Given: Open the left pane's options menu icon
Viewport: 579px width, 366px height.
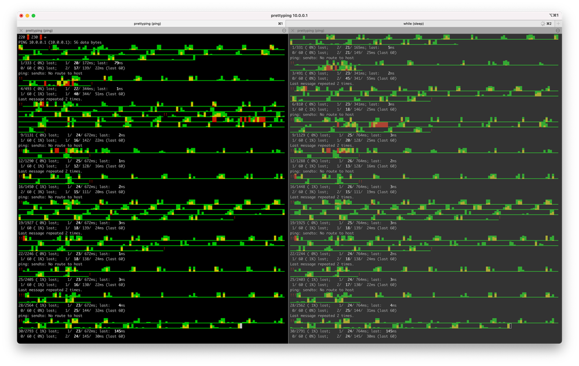Looking at the screenshot, I should (284, 30).
